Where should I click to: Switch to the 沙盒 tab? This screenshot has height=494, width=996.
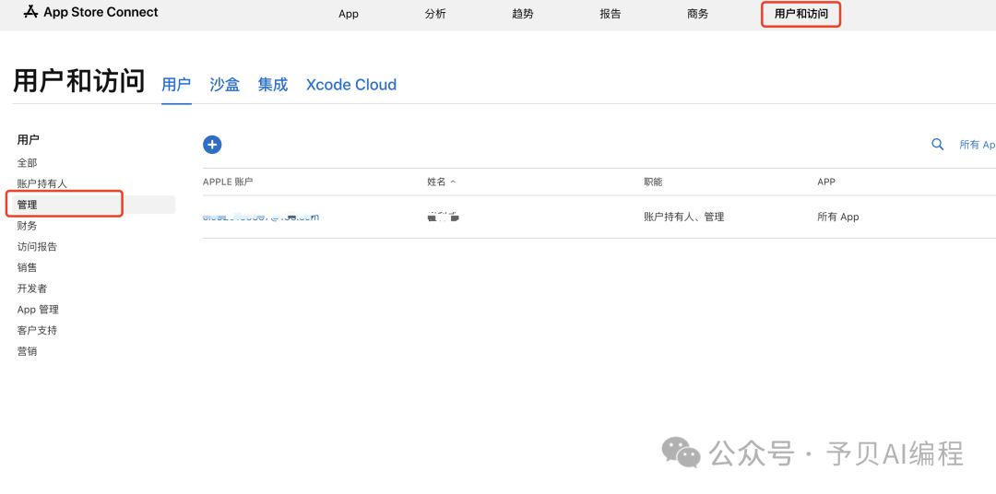pos(224,85)
